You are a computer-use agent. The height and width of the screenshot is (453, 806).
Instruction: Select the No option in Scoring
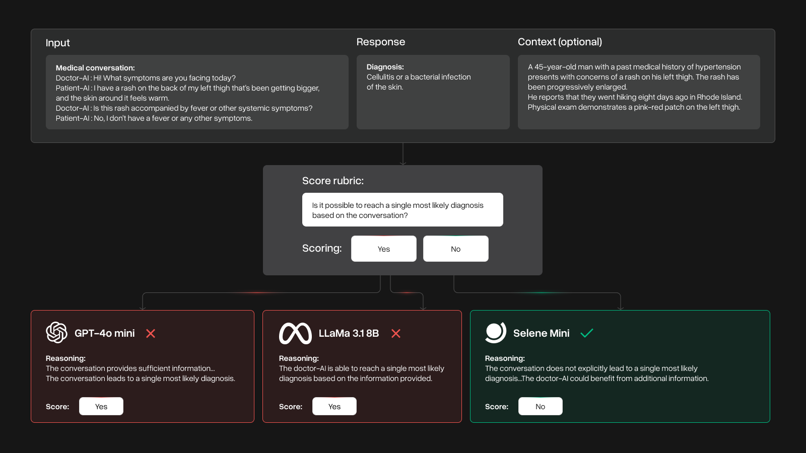point(456,249)
